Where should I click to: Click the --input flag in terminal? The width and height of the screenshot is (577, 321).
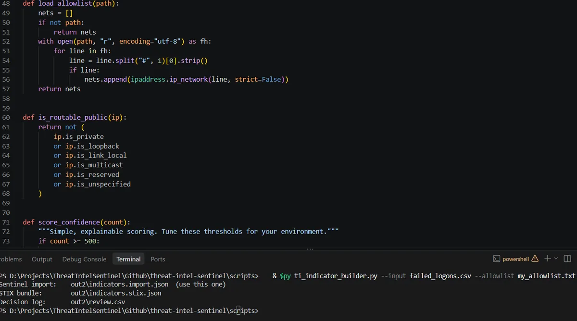click(x=393, y=276)
